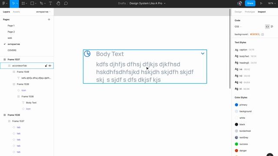Screen dimensions: 278x156
Task: Click the Body Text heading on canvas
Action: (x=110, y=54)
